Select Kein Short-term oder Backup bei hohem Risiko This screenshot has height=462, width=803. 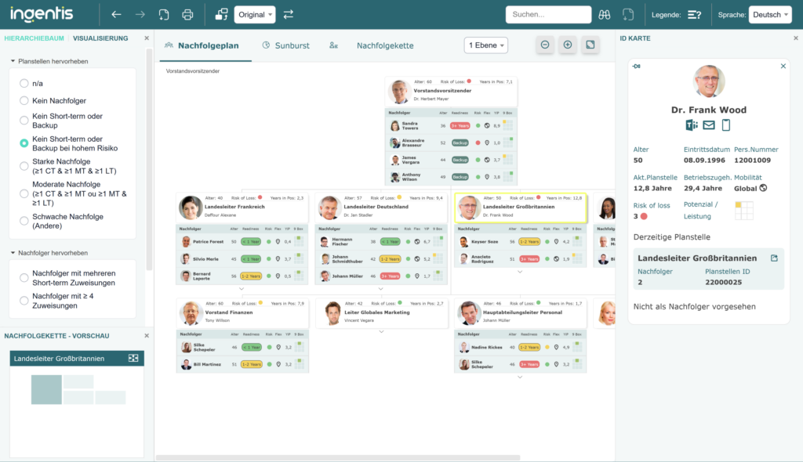[24, 143]
